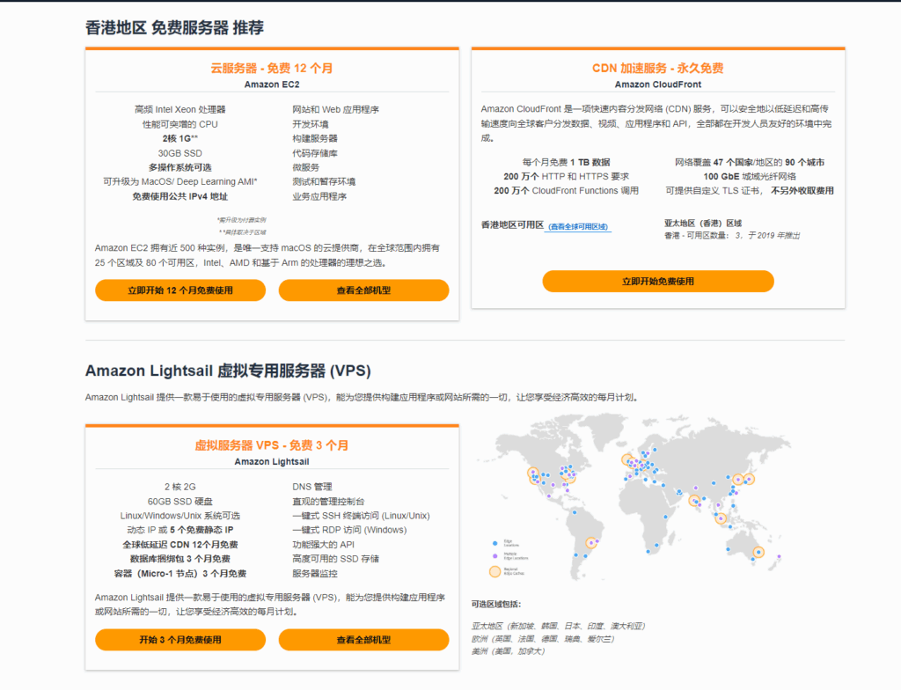Click the Amazon EC2 subtitle

pos(272,84)
